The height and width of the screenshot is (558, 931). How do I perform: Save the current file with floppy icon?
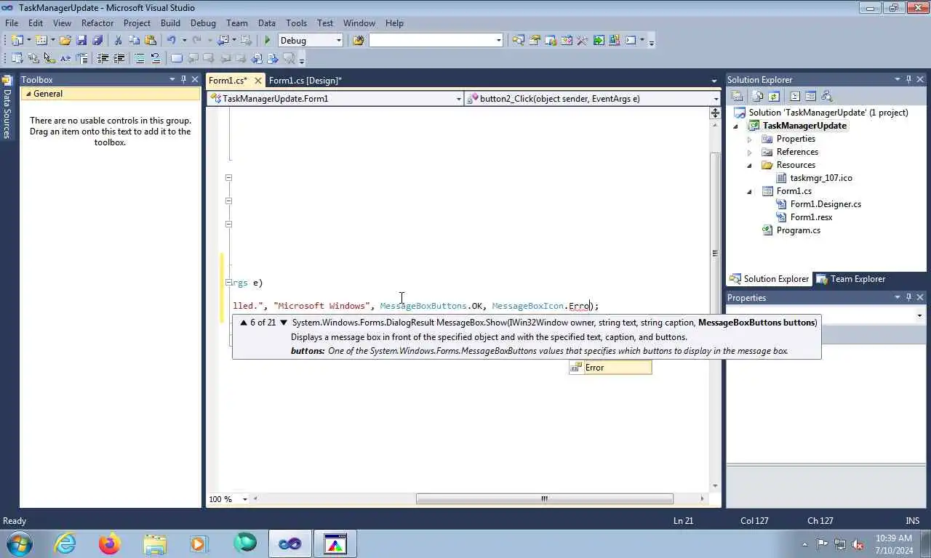click(x=81, y=41)
